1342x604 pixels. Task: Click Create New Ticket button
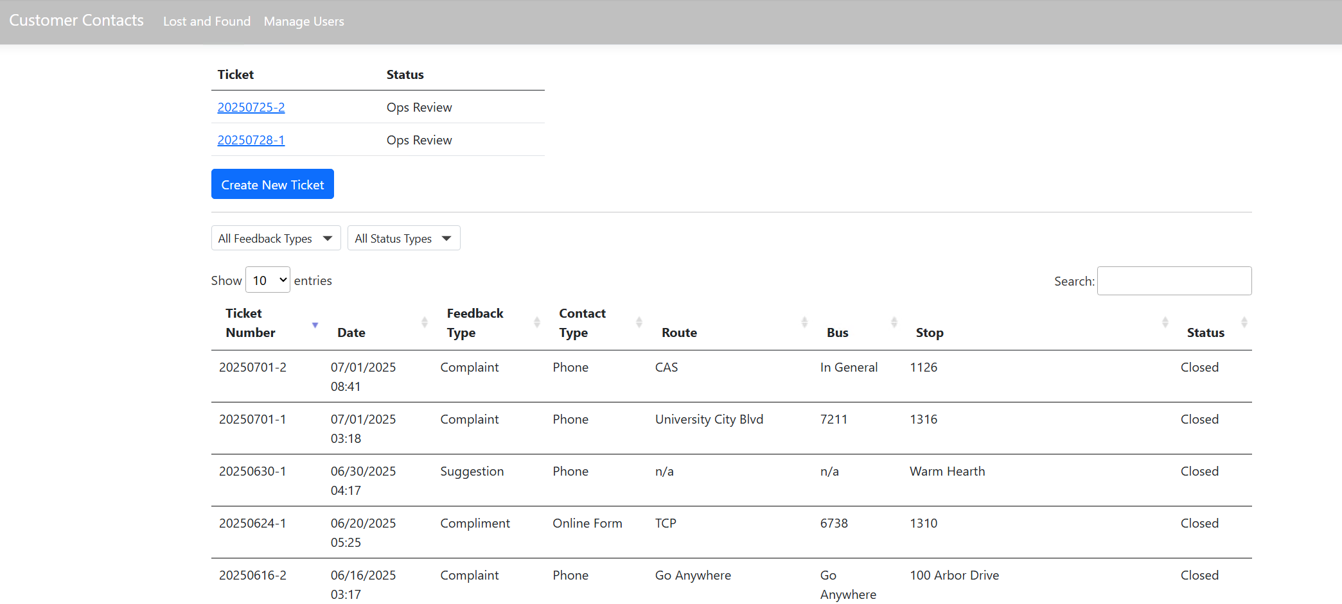pos(272,184)
